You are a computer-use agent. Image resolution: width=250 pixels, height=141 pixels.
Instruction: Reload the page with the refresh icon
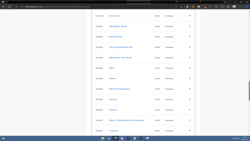9,7
